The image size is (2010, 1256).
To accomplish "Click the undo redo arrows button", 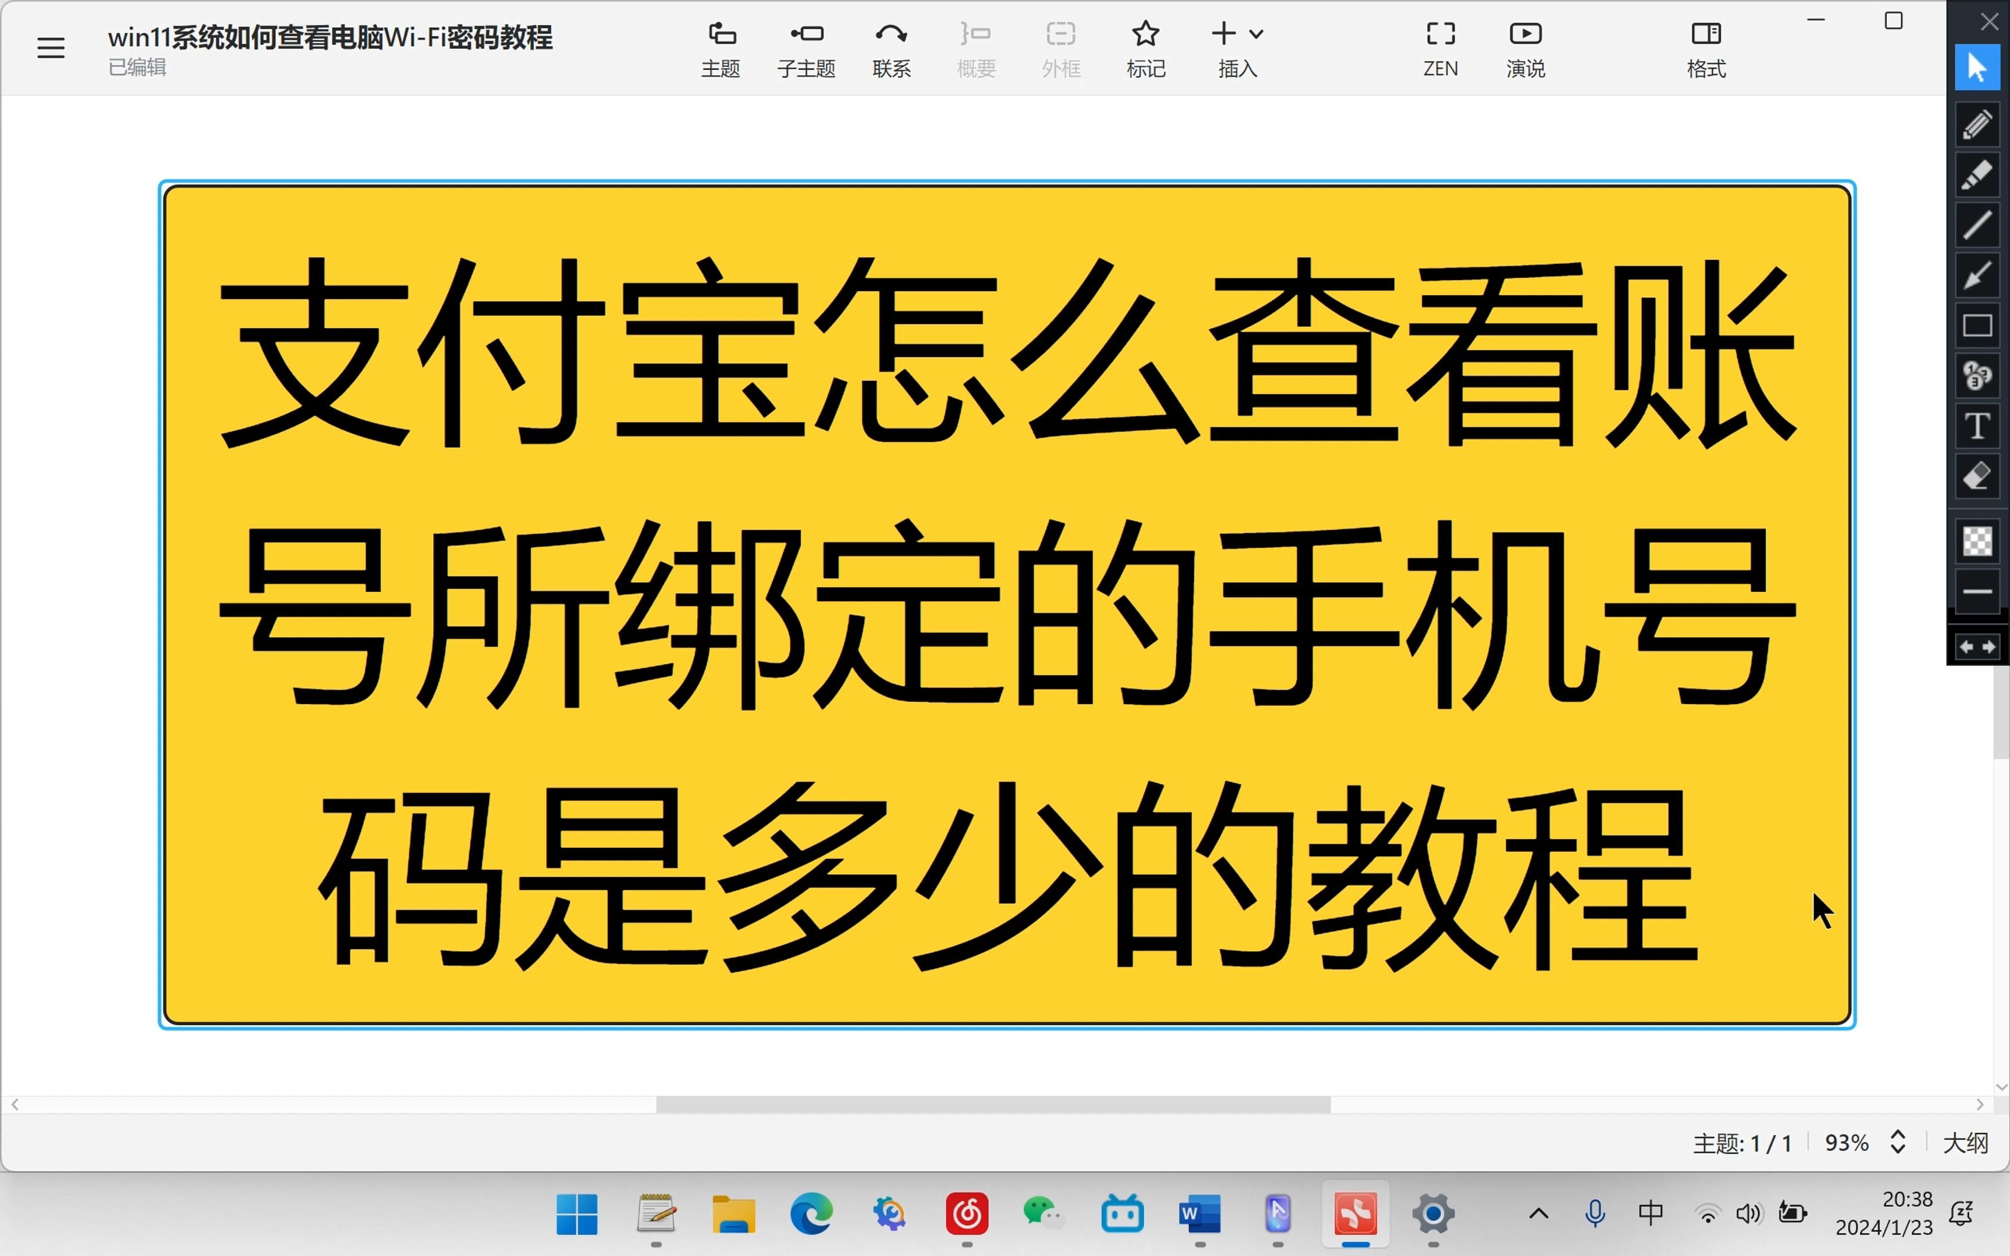I will pyautogui.click(x=1977, y=646).
